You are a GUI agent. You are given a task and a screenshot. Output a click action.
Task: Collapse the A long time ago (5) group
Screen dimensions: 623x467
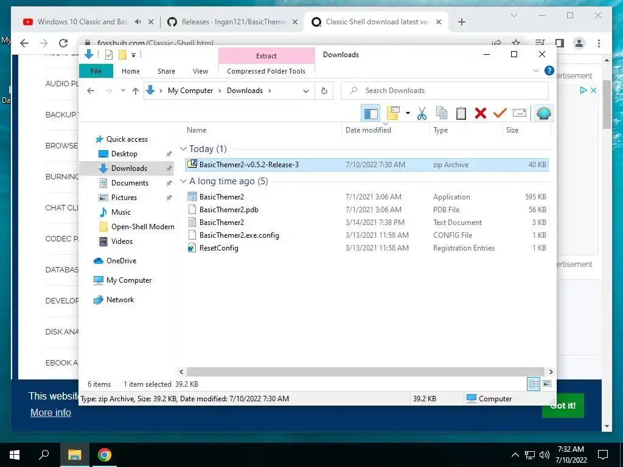click(183, 181)
